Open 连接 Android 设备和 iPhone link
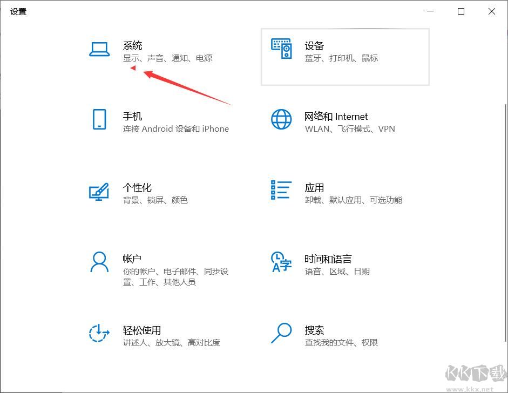The image size is (508, 393). (x=175, y=128)
